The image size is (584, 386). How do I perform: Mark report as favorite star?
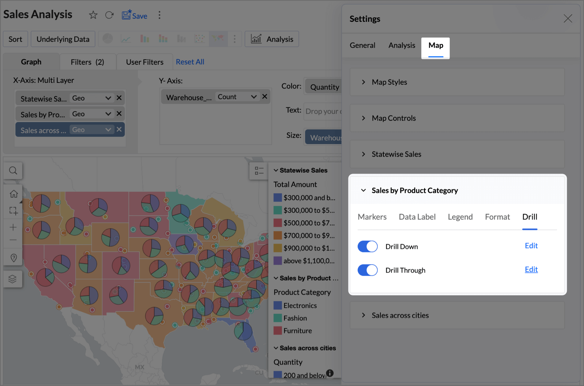(93, 15)
